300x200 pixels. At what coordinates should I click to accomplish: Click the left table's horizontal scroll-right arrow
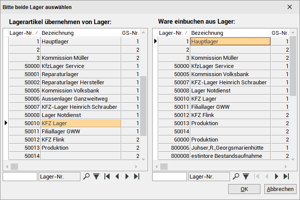(136, 166)
